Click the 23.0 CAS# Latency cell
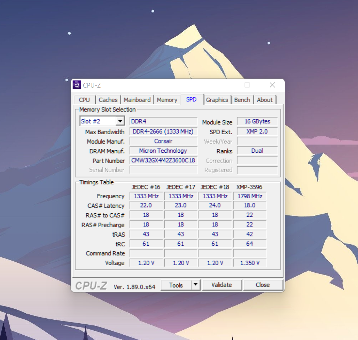The image size is (358, 340). click(x=180, y=205)
